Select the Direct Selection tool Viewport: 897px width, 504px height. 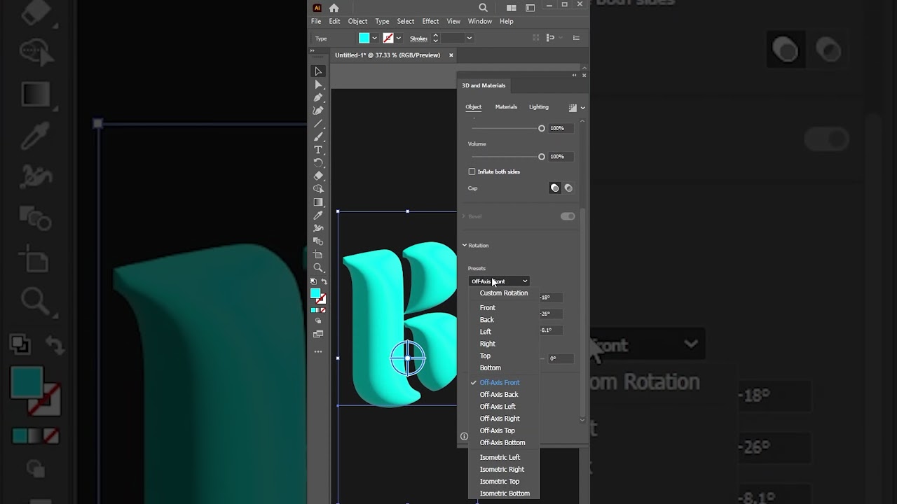pyautogui.click(x=318, y=85)
